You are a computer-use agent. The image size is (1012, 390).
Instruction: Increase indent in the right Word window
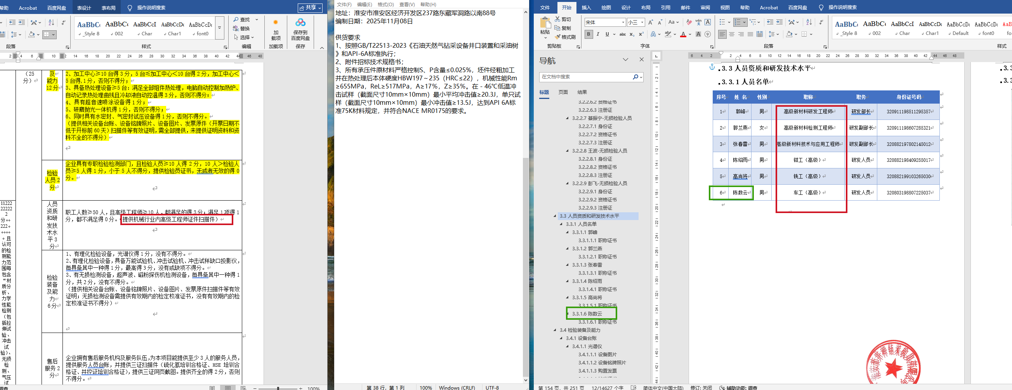pos(779,23)
